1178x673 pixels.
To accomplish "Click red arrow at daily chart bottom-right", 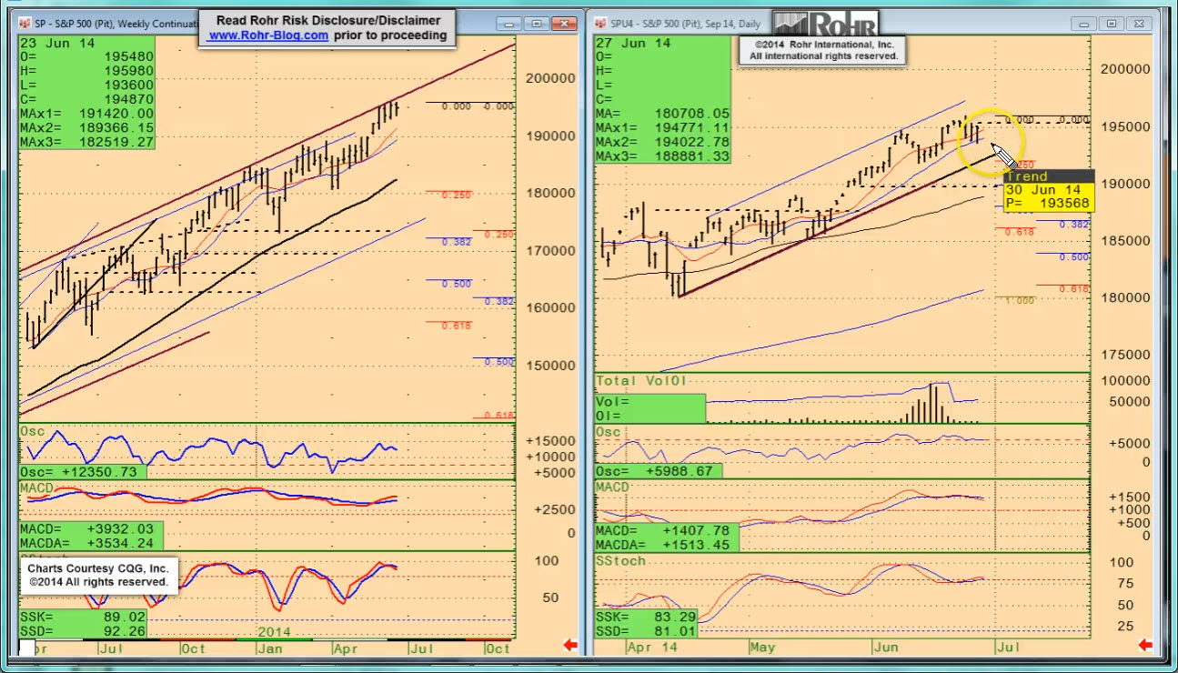I will 1145,646.
